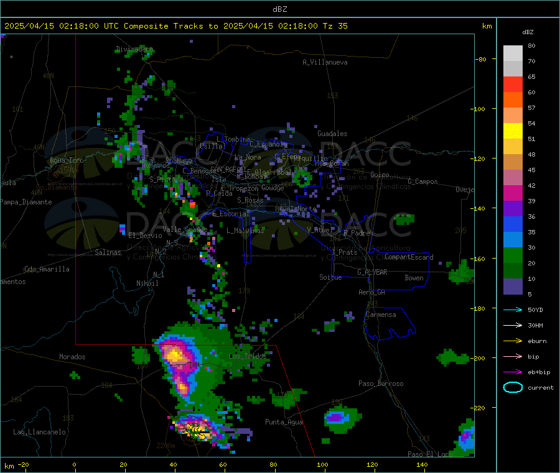Pick the bright green legend swatch

[x=513, y=255]
